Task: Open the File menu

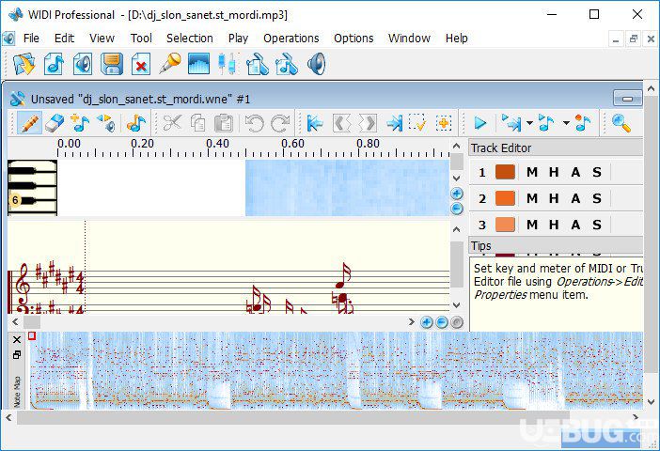Action: (31, 39)
